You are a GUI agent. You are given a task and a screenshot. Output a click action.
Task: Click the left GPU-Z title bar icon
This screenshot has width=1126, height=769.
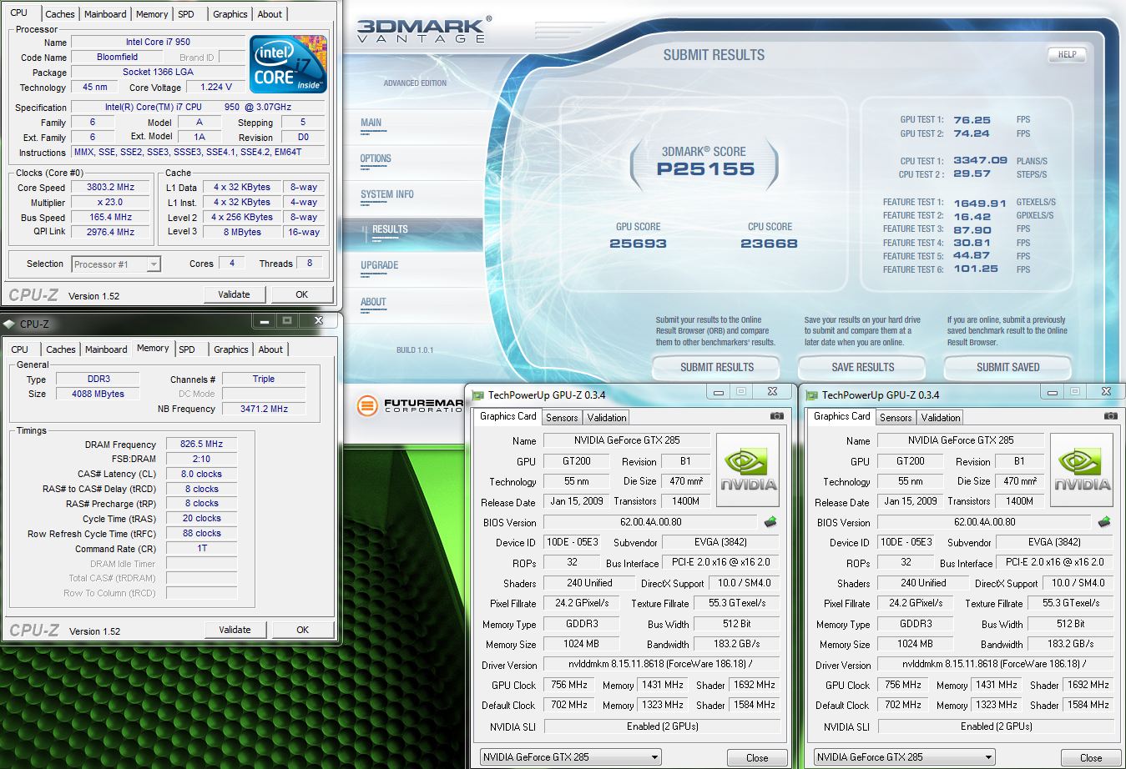[x=478, y=395]
